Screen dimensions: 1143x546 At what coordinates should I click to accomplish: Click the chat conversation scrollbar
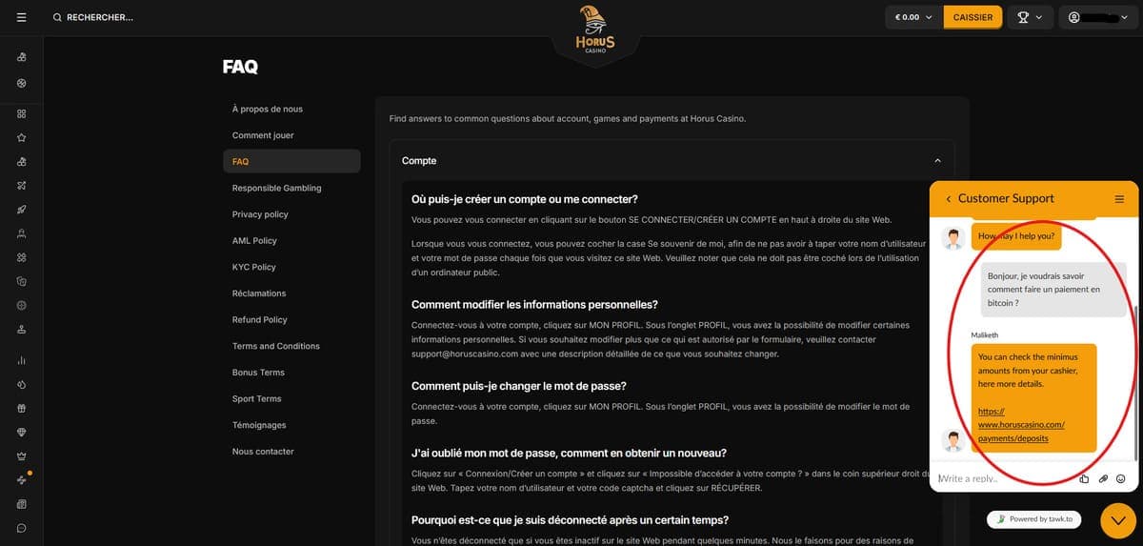tap(1136, 381)
